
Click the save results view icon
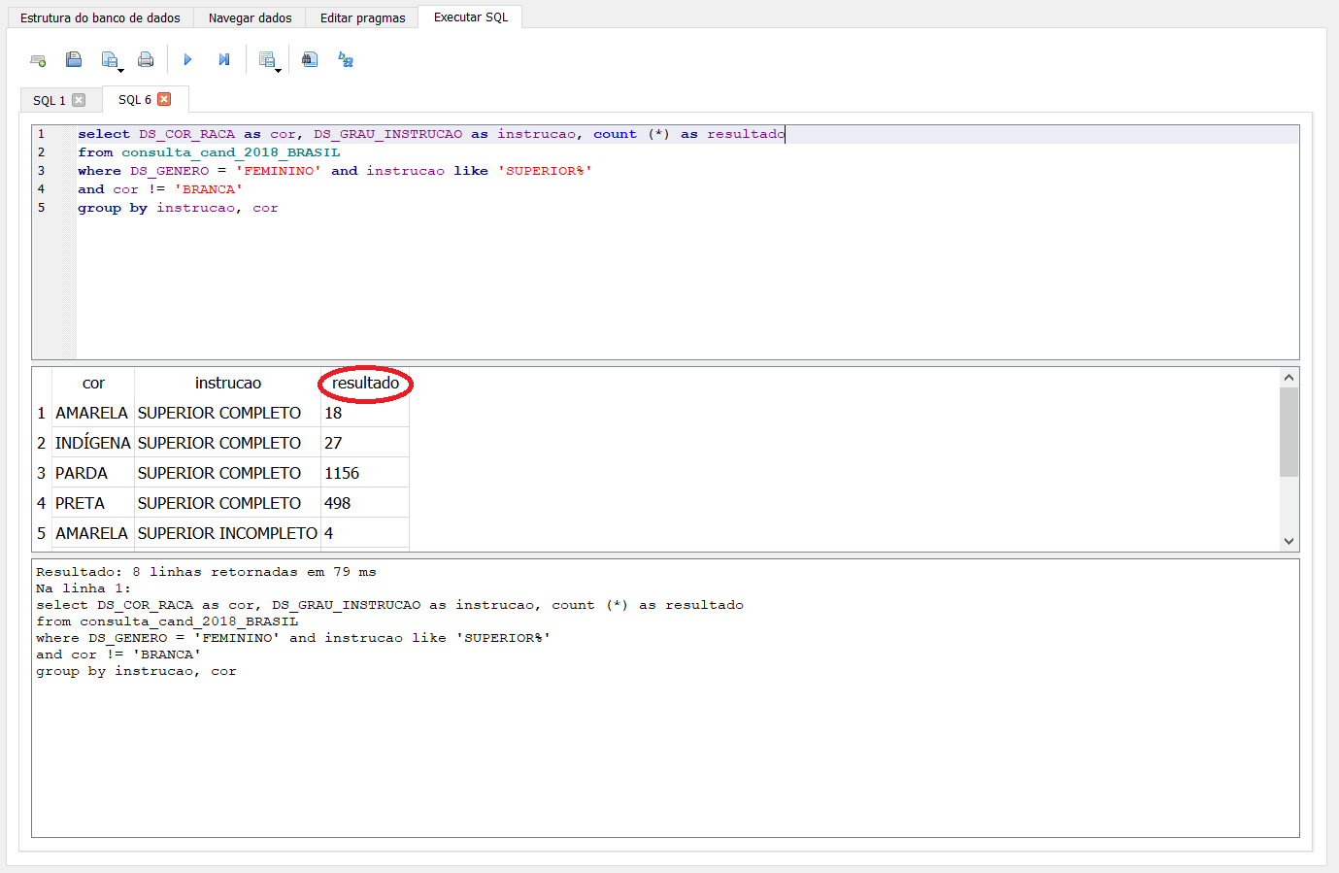(x=267, y=60)
